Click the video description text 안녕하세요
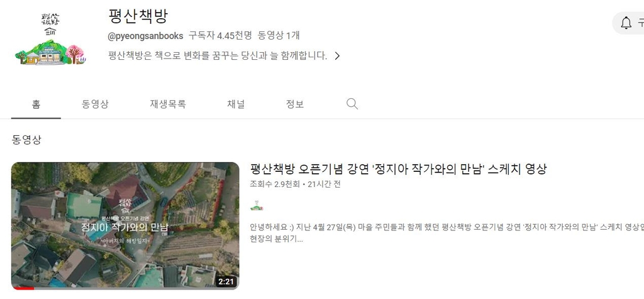Screen dimensions: 644x299 click(447, 233)
